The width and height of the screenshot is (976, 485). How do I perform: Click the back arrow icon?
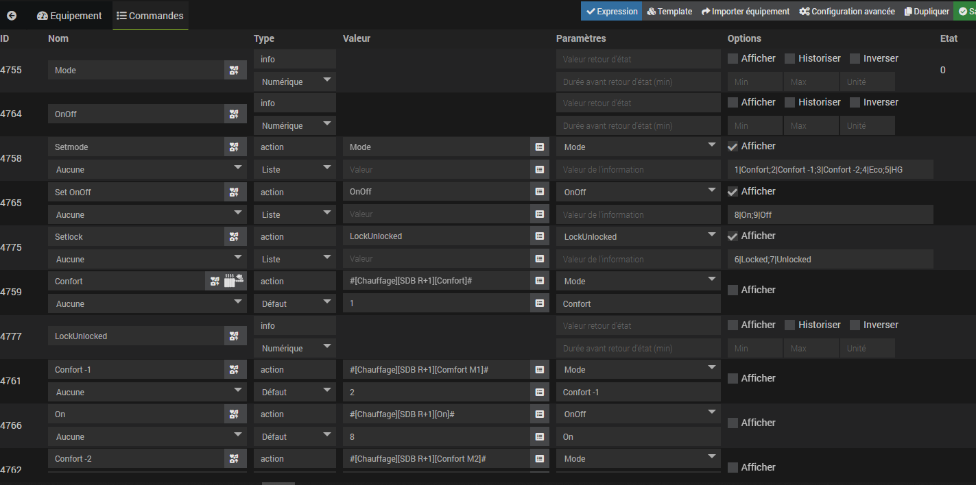[12, 15]
